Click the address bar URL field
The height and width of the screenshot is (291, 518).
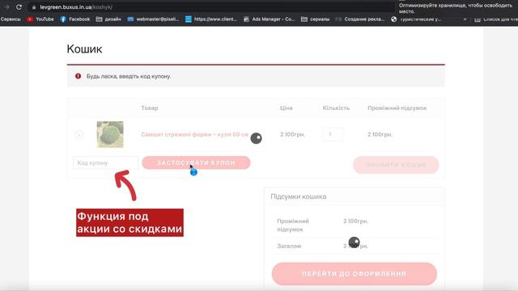coord(211,7)
